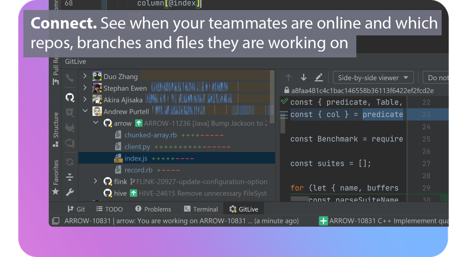Click Stephan Ewen's activity timeline graph

pyautogui.click(x=190, y=87)
